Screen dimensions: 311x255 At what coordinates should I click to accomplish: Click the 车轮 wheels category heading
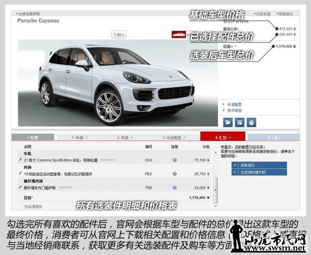pos(28,154)
